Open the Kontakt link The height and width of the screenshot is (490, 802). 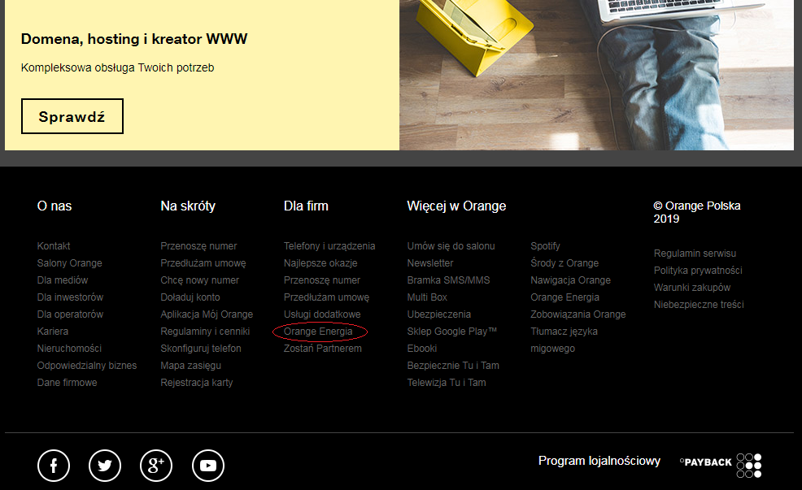[54, 245]
